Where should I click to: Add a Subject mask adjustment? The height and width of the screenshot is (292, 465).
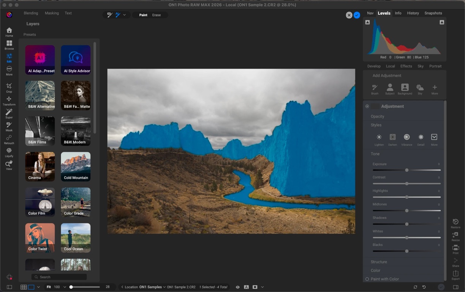pos(390,89)
